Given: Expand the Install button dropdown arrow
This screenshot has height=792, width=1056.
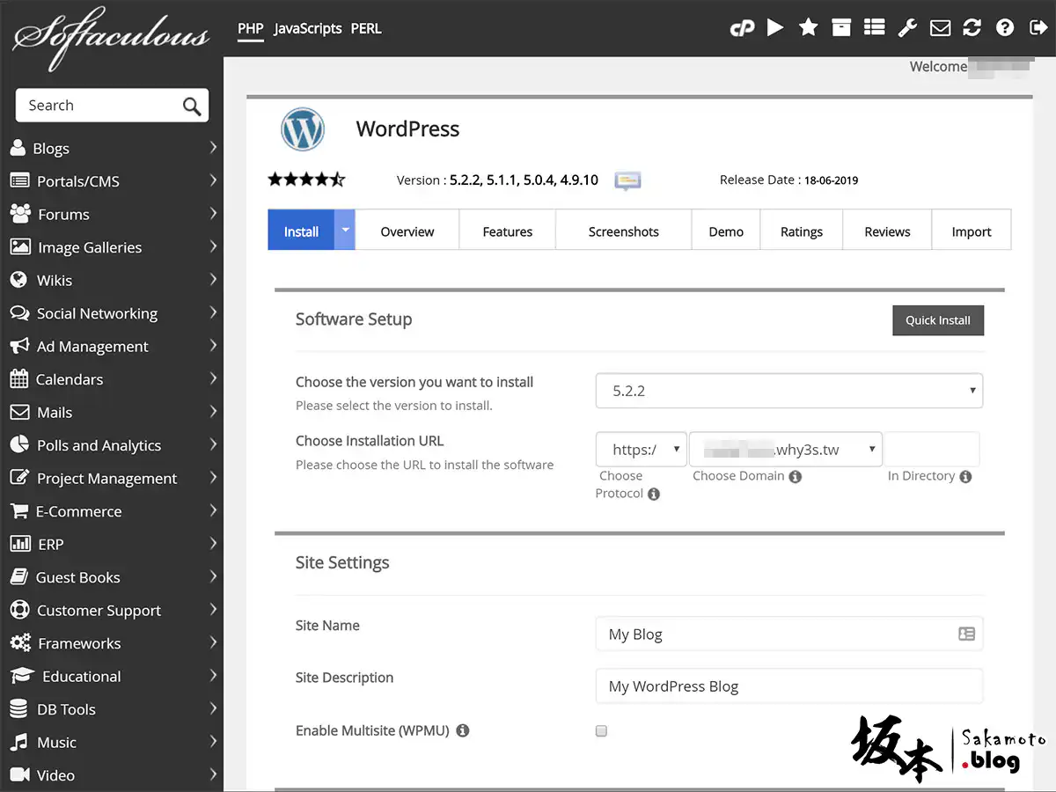Looking at the screenshot, I should pos(345,231).
